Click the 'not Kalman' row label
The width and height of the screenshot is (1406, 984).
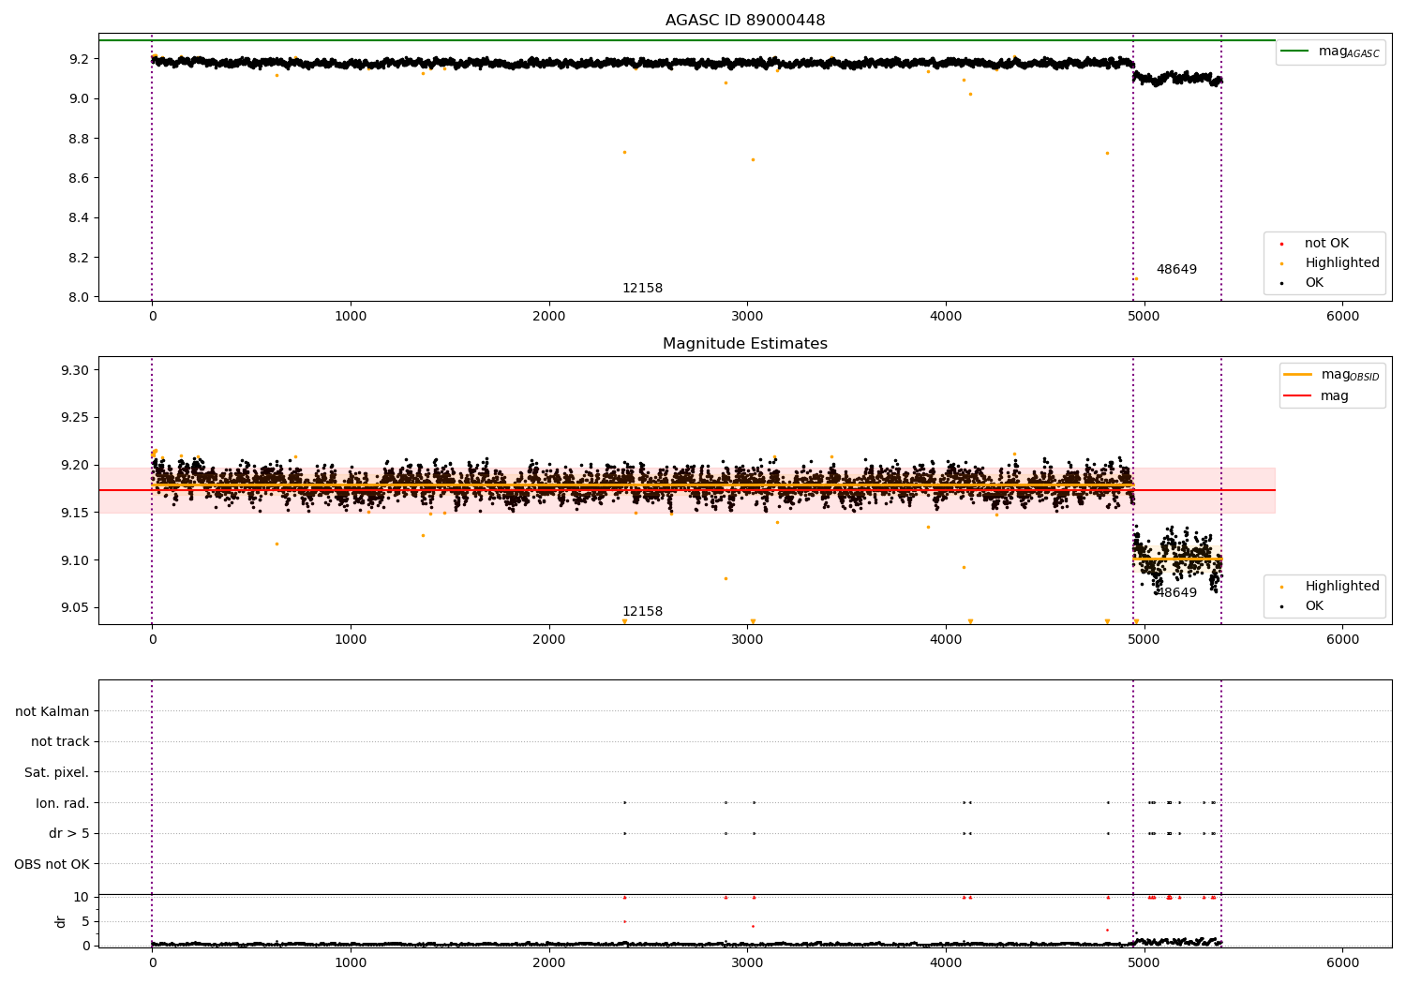(52, 712)
